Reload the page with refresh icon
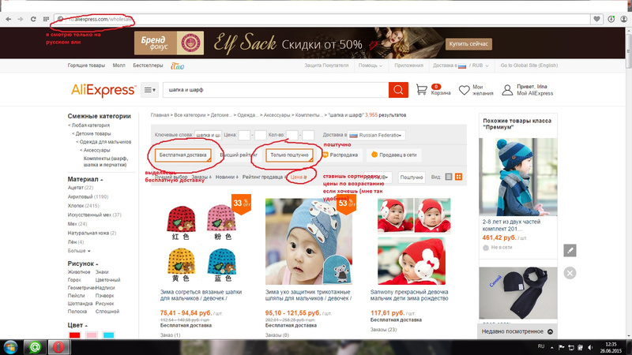Viewport: 632px width, 355px height. click(x=33, y=19)
